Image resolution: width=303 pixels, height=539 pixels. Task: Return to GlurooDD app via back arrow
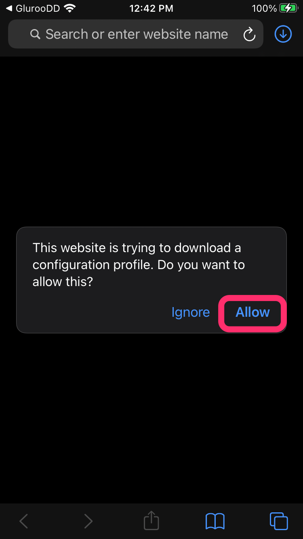[x=9, y=8]
